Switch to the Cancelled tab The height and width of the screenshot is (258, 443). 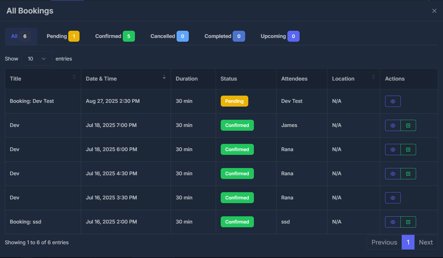[x=169, y=36]
